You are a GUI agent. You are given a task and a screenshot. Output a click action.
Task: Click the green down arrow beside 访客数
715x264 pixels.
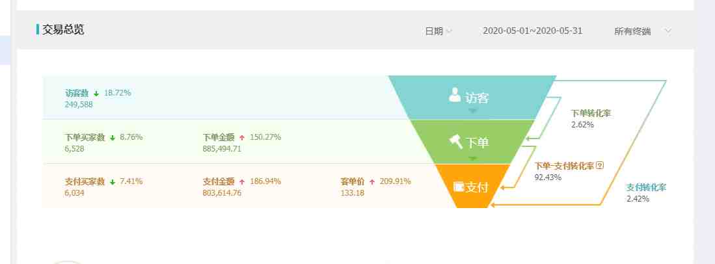96,93
